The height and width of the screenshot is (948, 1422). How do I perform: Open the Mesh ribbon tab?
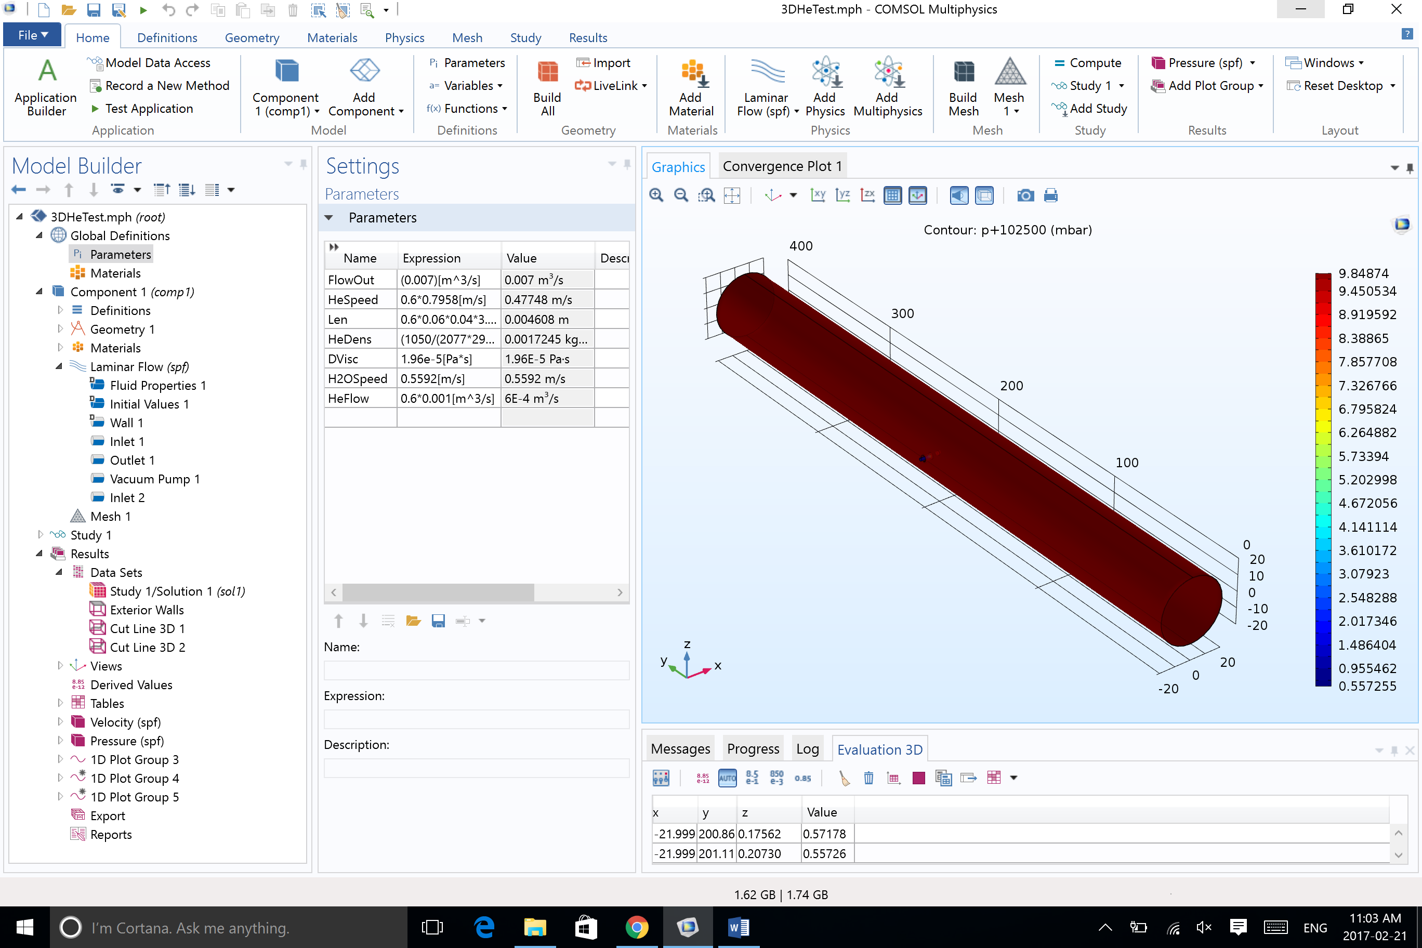(x=467, y=37)
